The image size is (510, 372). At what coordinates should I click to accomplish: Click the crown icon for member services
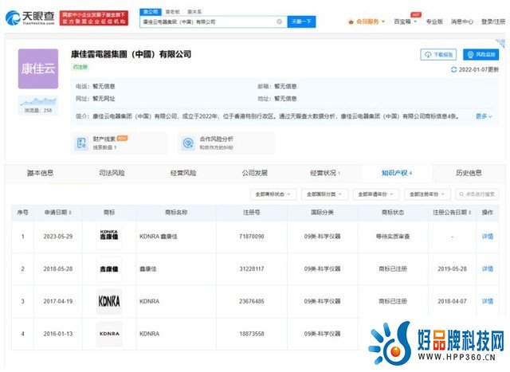[351, 22]
